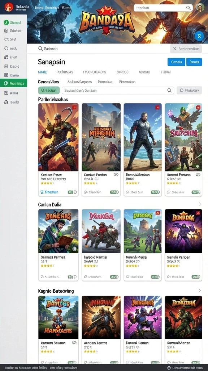Click magnifier icon in Sactani filter field
Image resolution: width=208 pixels, height=371 pixels.
[x=169, y=90]
